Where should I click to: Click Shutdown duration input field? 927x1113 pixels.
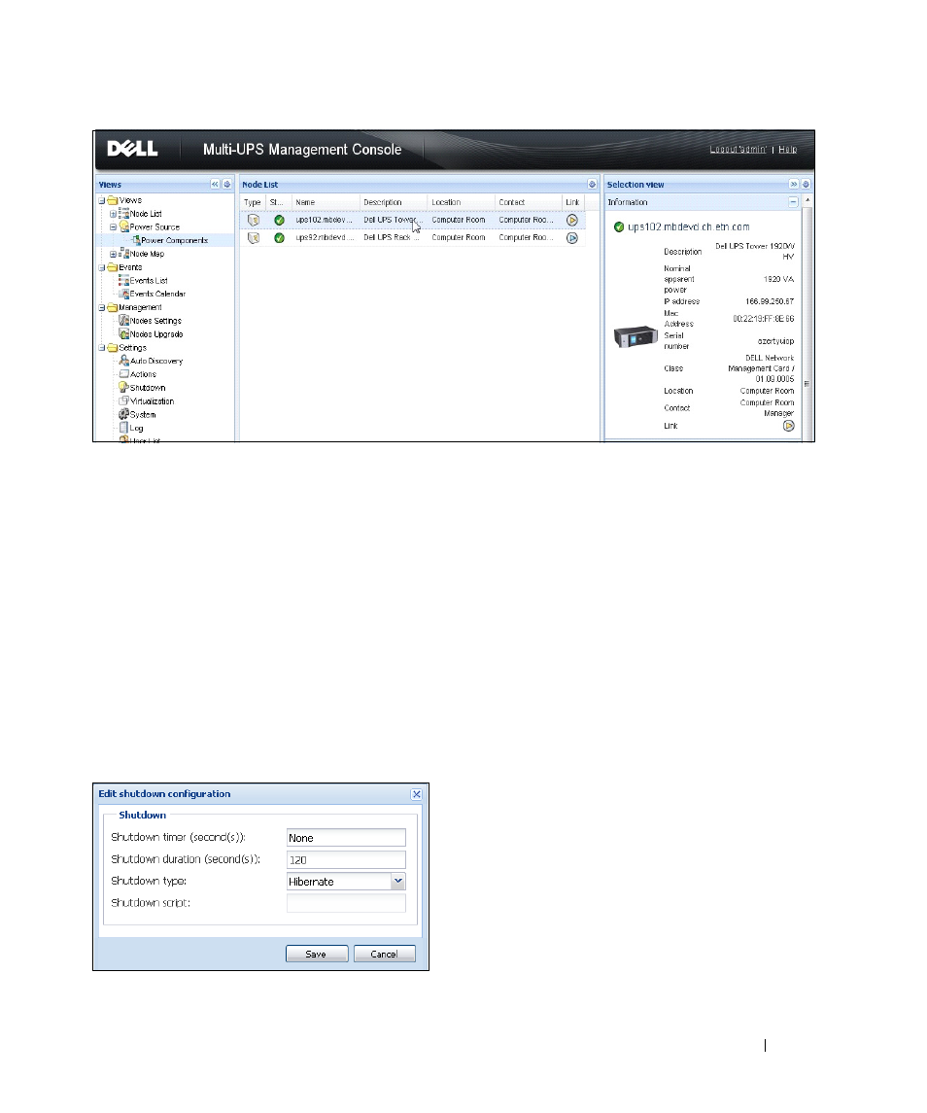click(346, 859)
